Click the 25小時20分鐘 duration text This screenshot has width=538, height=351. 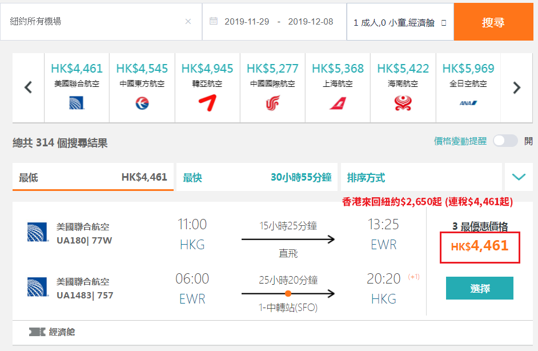coord(288,280)
